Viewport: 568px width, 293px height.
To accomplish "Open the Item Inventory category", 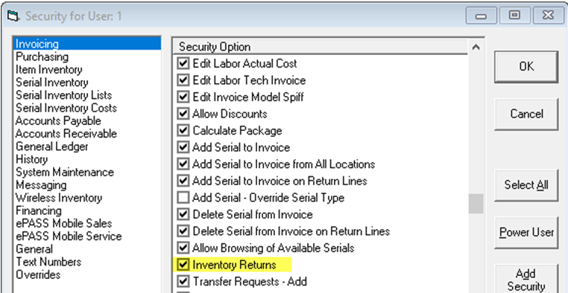I will click(x=87, y=69).
